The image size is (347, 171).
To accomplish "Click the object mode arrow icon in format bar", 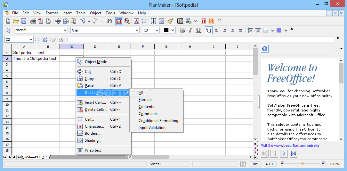I will (x=8, y=30).
